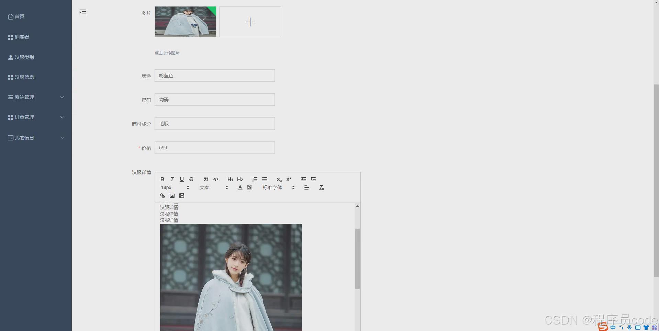The width and height of the screenshot is (659, 331).
Task: Insert a hyperlink in editor
Action: point(163,196)
